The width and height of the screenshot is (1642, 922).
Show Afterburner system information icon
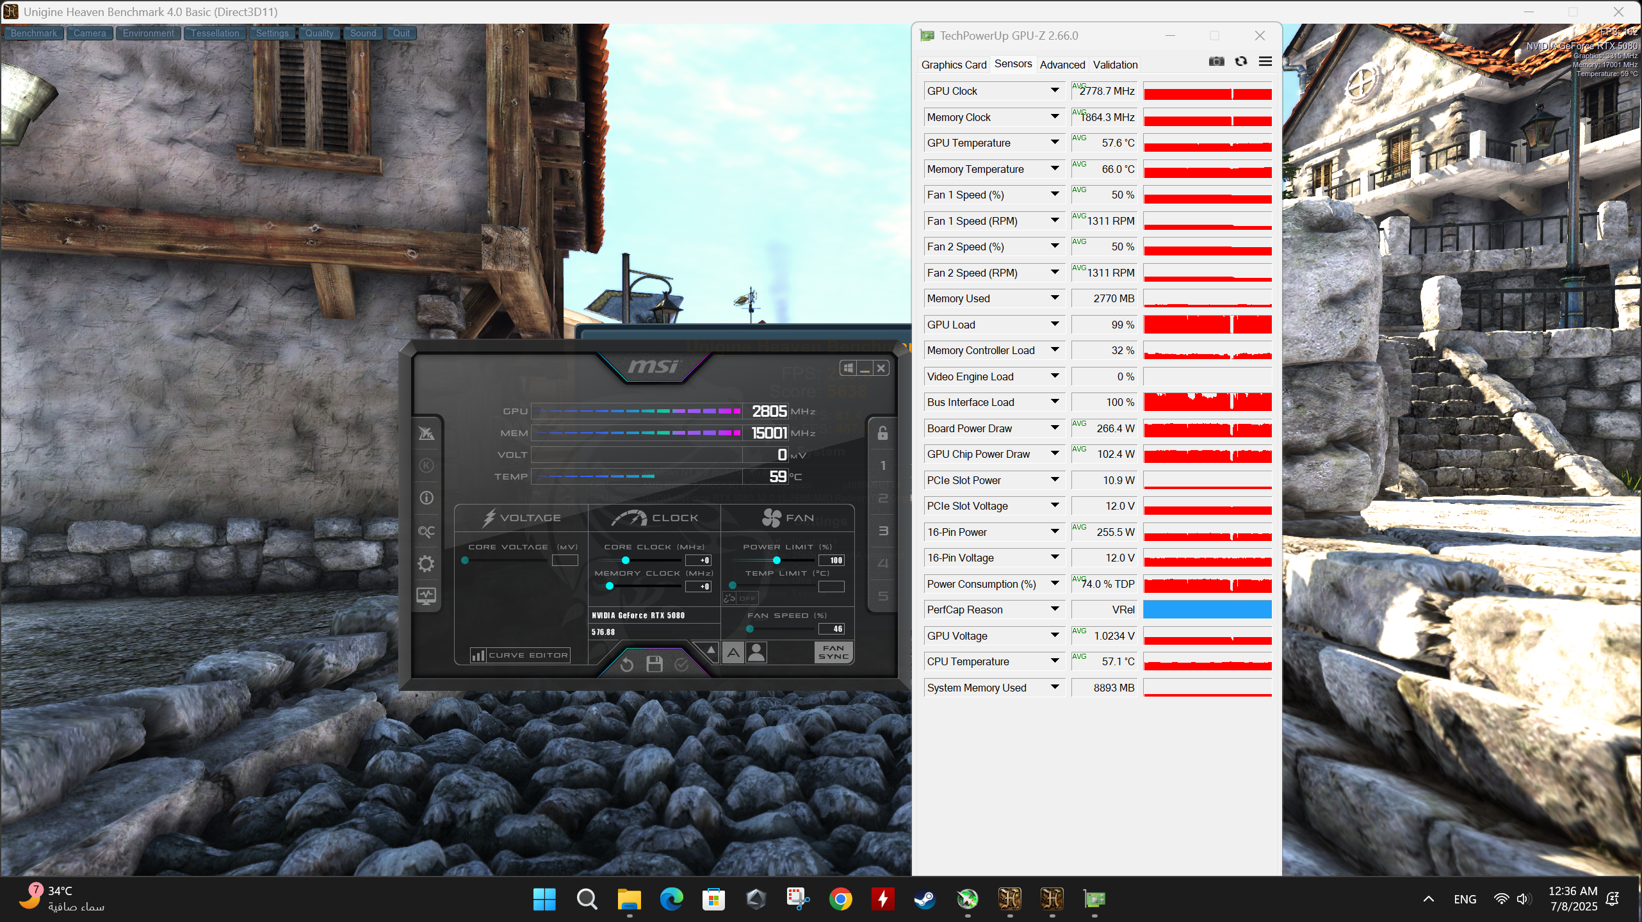pyautogui.click(x=427, y=498)
